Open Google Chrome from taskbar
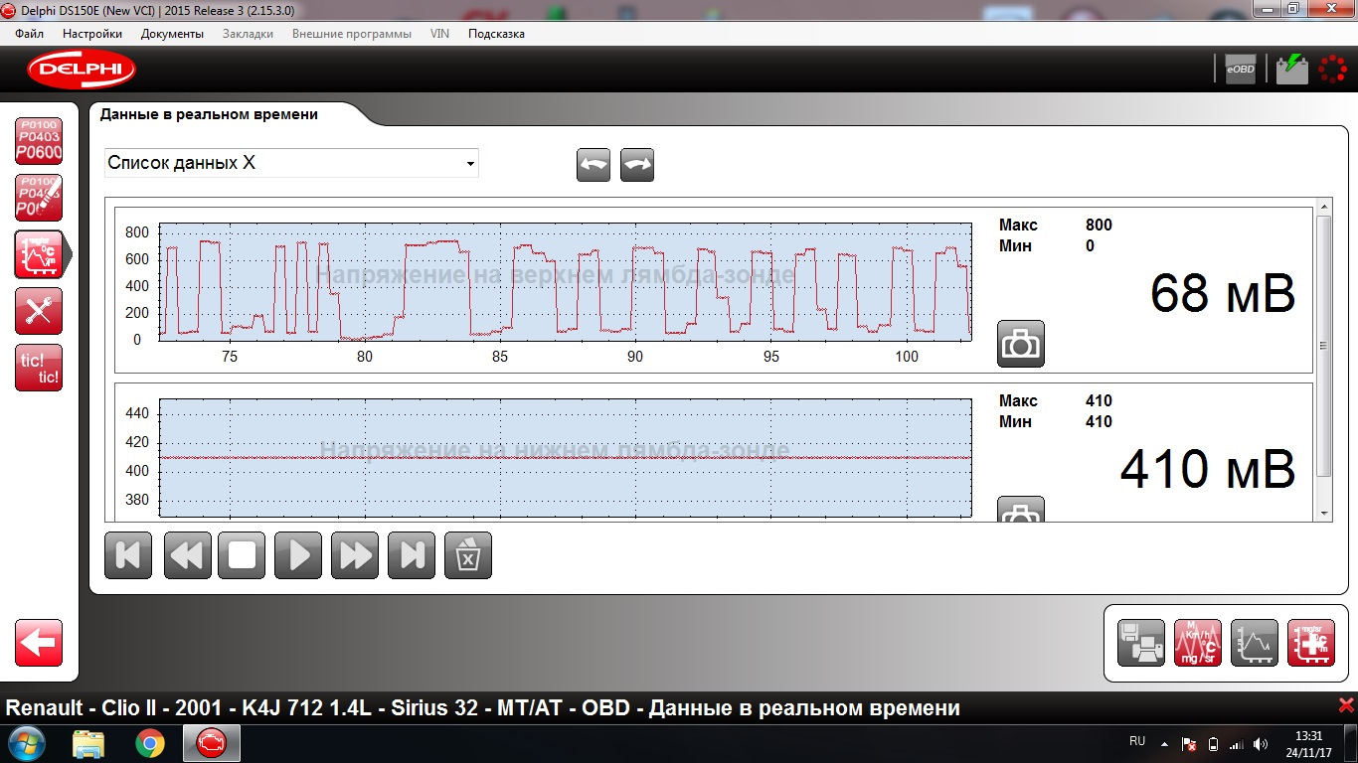 click(x=150, y=743)
